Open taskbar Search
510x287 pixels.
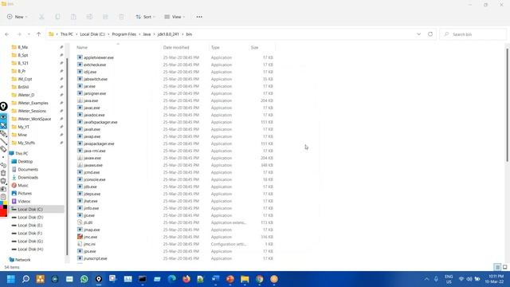pos(25,279)
